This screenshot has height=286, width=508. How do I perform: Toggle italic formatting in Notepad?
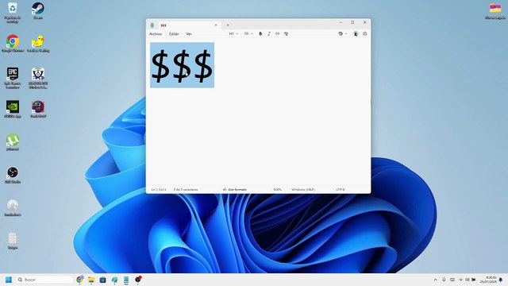pos(268,33)
